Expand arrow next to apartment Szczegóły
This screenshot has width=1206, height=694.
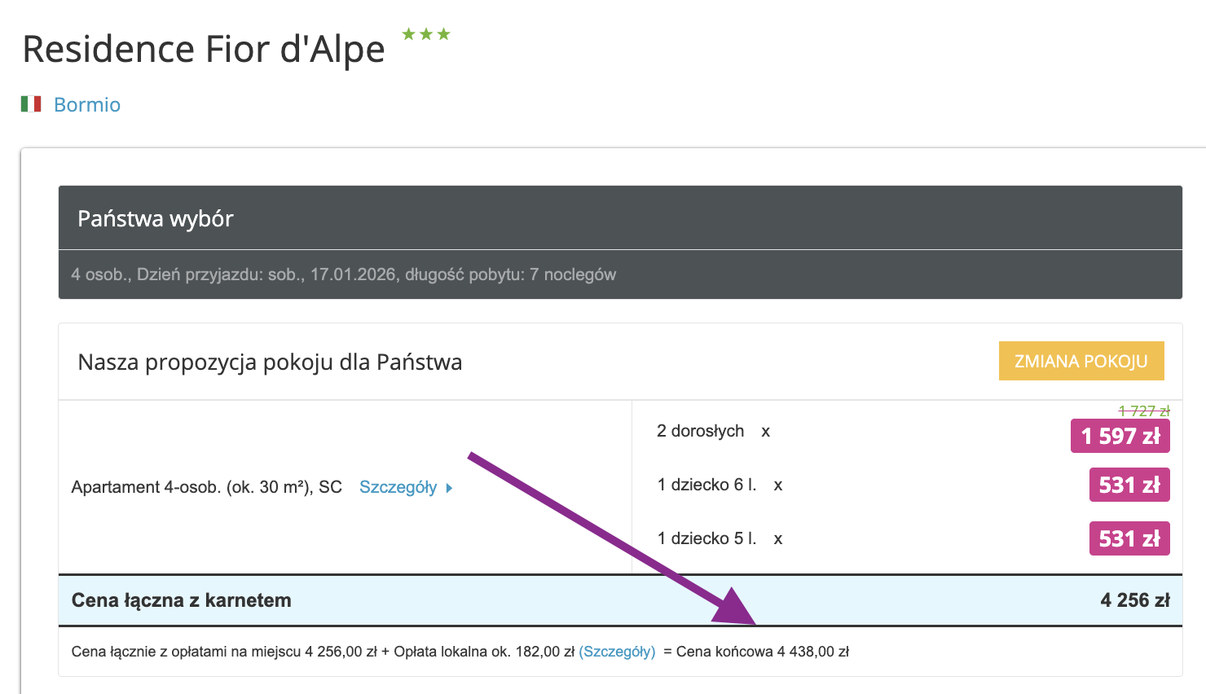[449, 488]
